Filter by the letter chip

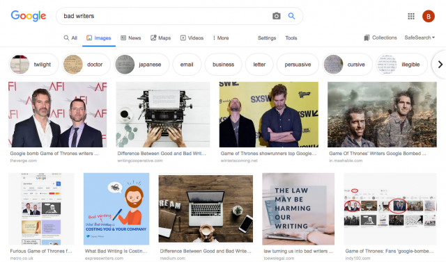[259, 65]
